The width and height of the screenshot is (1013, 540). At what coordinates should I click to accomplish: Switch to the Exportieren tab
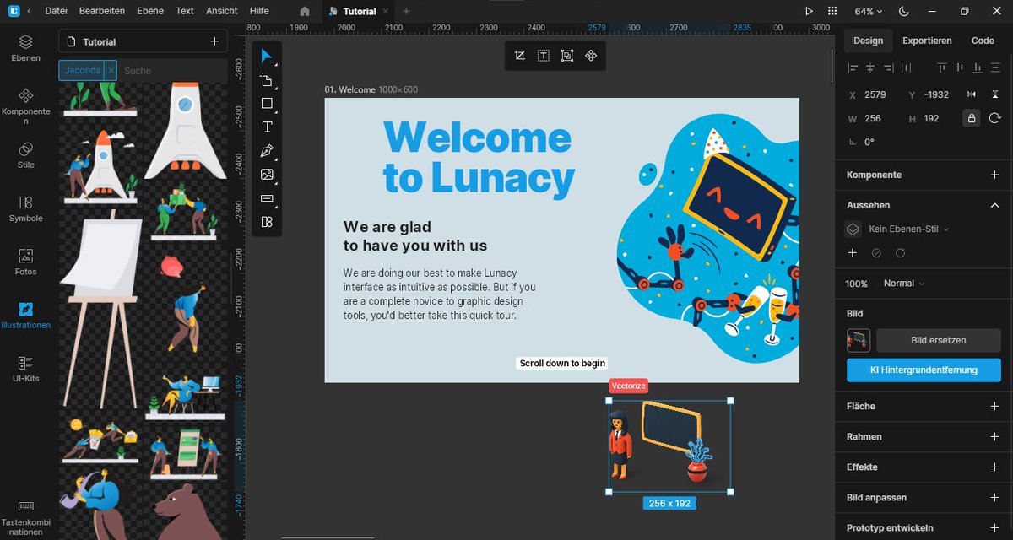(x=927, y=40)
